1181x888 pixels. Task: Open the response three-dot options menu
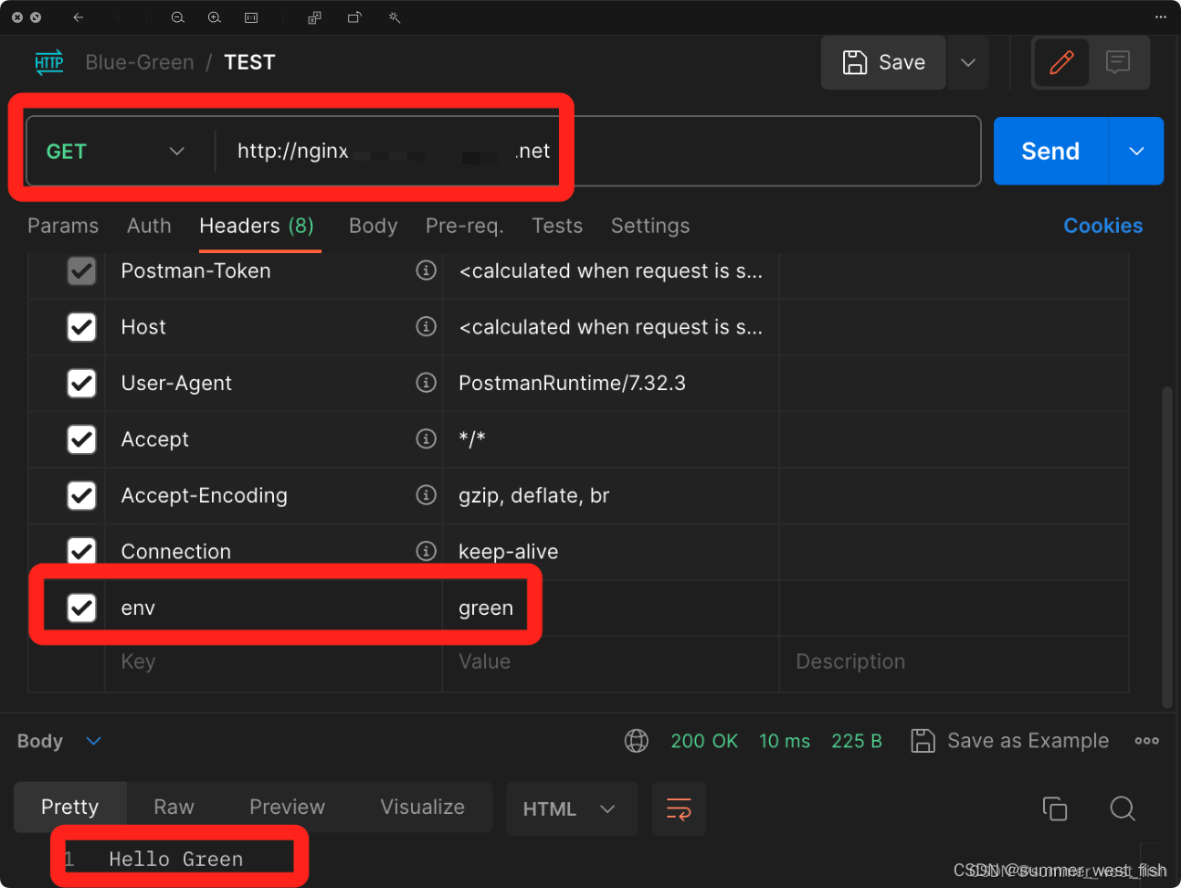click(x=1147, y=741)
